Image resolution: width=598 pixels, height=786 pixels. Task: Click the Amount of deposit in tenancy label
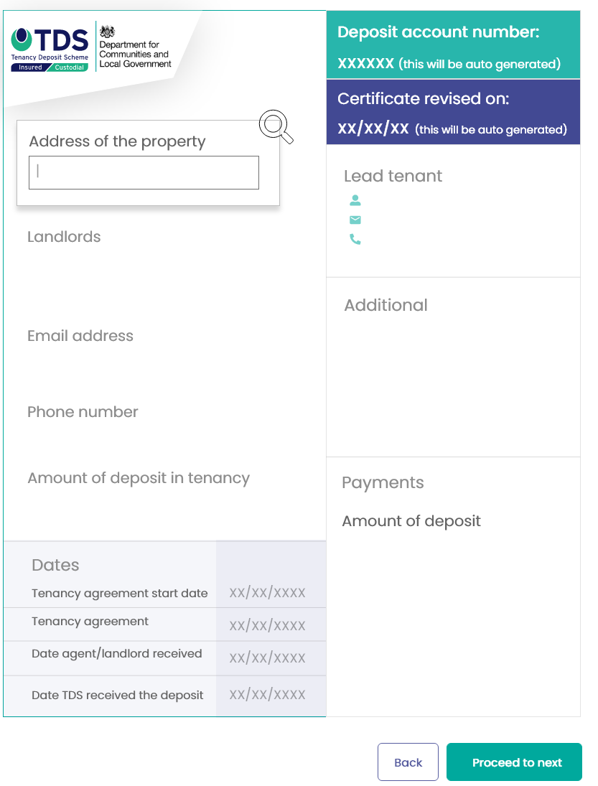139,478
